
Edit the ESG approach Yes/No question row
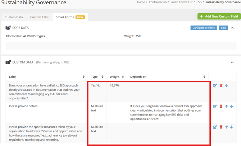click(215, 86)
